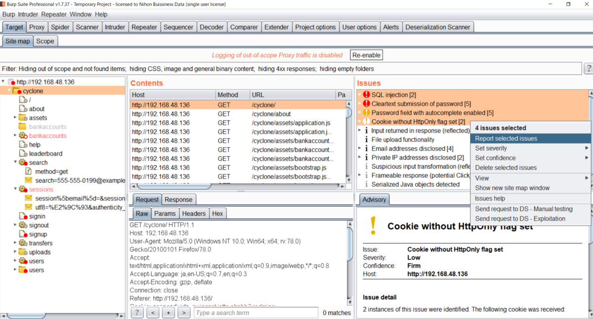Click the search gear icon in tree
This screenshot has height=319, width=593.
[23, 162]
